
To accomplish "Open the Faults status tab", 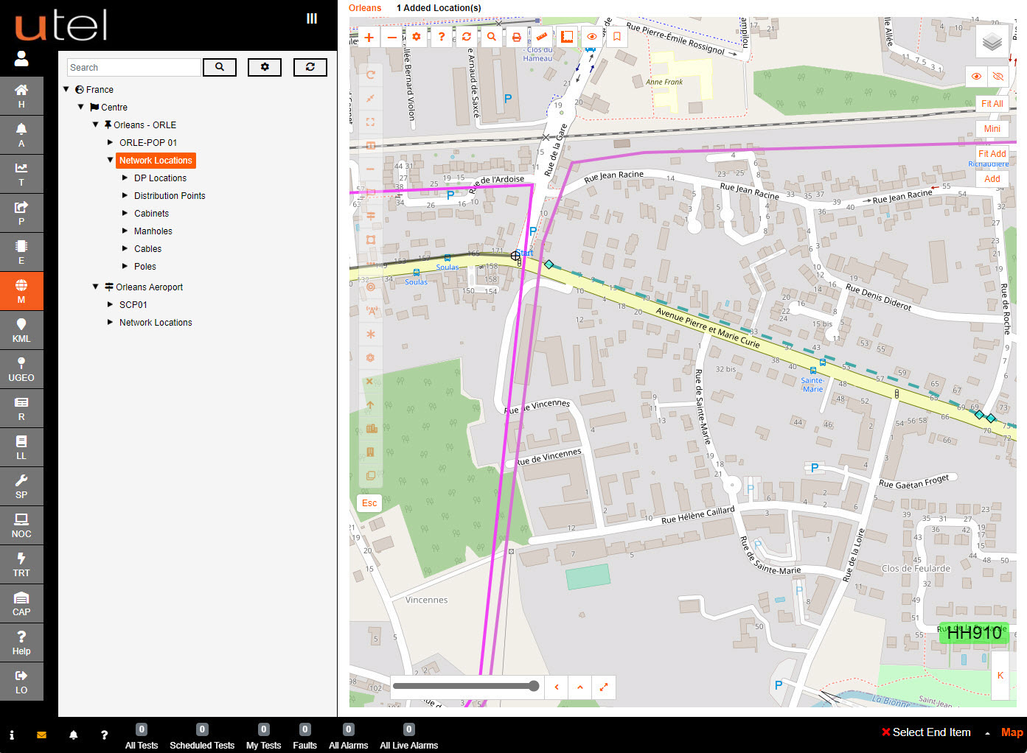I will 304,736.
